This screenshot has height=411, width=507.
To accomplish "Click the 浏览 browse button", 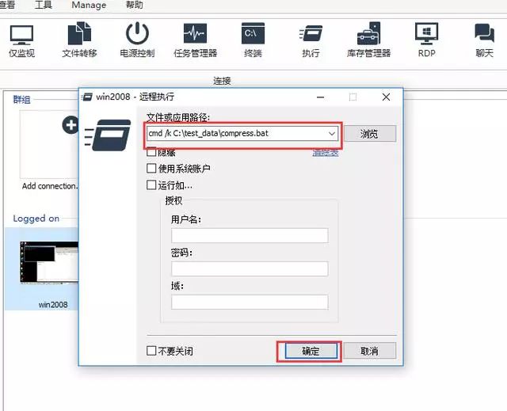I will pyautogui.click(x=369, y=134).
